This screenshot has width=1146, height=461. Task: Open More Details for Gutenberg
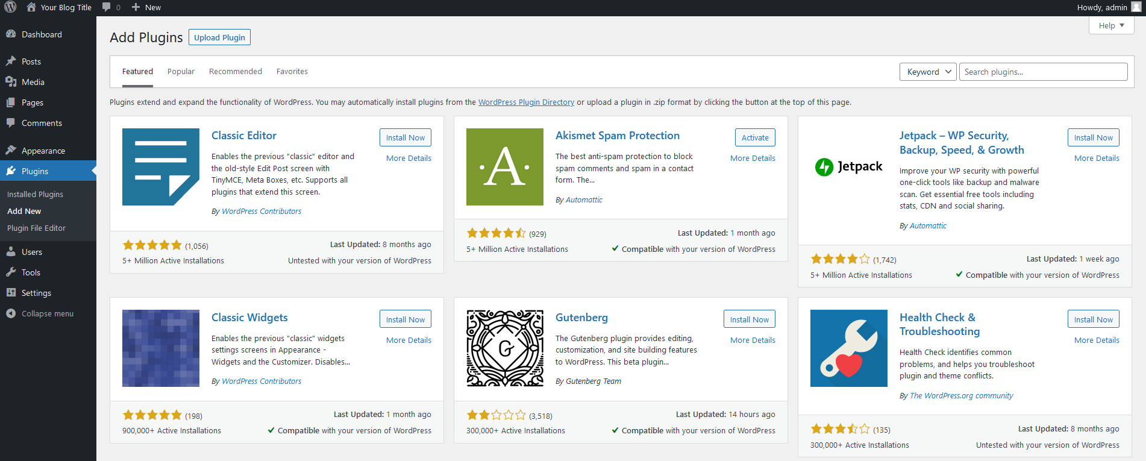coord(753,340)
